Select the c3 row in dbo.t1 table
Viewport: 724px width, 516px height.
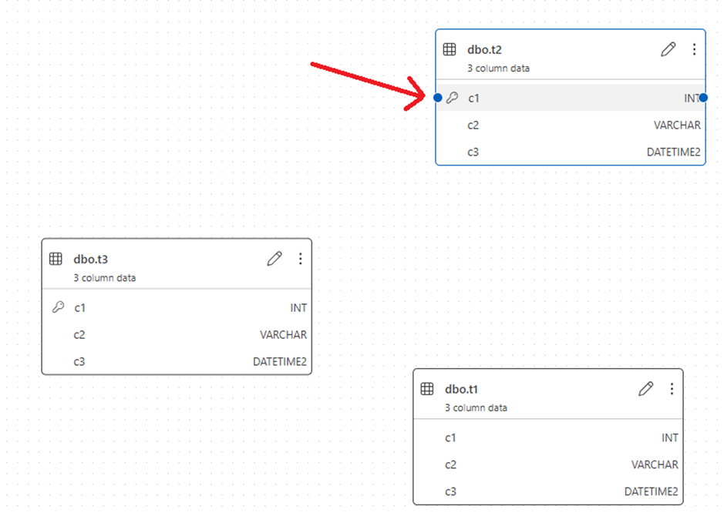tap(548, 491)
